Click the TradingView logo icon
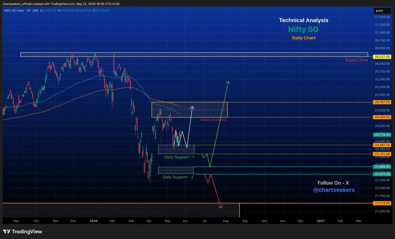 (7, 231)
